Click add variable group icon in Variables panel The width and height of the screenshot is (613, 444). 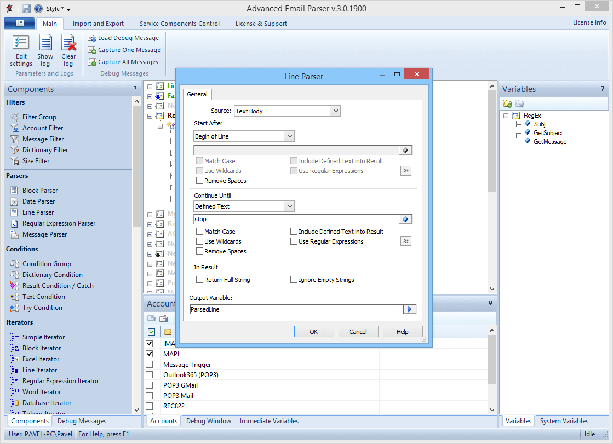(507, 103)
